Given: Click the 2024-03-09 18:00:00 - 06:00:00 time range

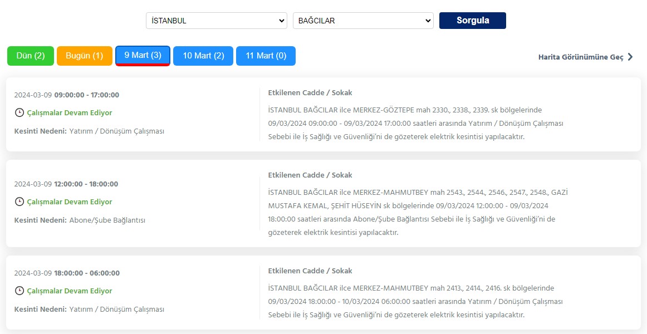Looking at the screenshot, I should [67, 273].
